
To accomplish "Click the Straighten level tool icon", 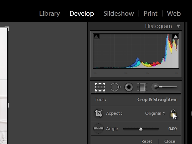I will [98, 129].
